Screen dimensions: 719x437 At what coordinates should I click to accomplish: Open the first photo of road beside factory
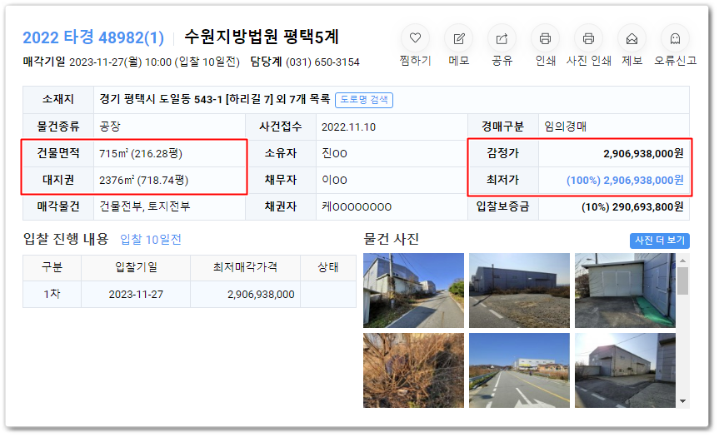click(413, 291)
